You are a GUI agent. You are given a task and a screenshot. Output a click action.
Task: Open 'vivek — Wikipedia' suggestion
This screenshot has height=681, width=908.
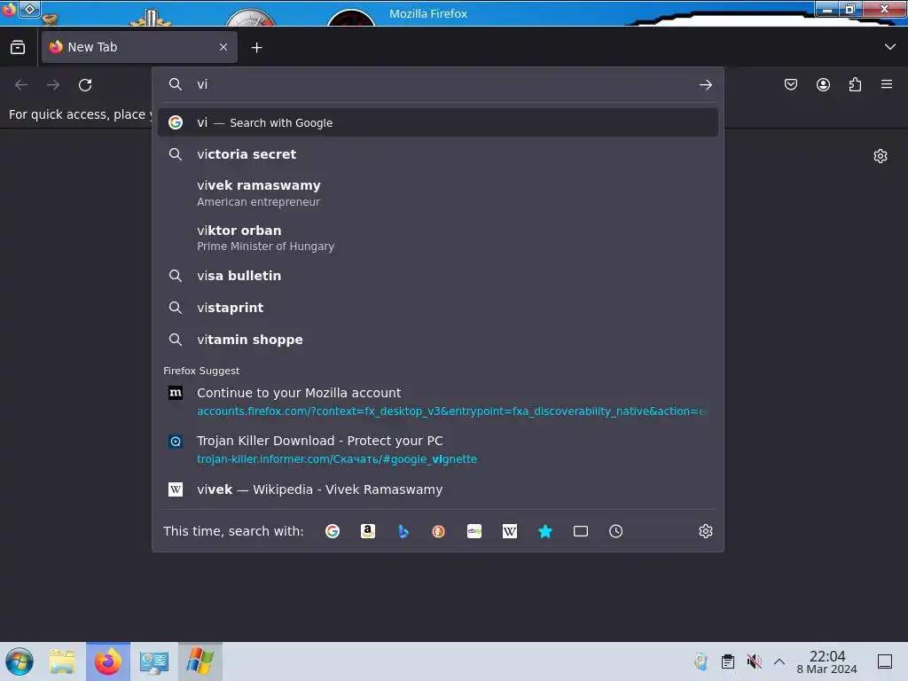[438, 489]
